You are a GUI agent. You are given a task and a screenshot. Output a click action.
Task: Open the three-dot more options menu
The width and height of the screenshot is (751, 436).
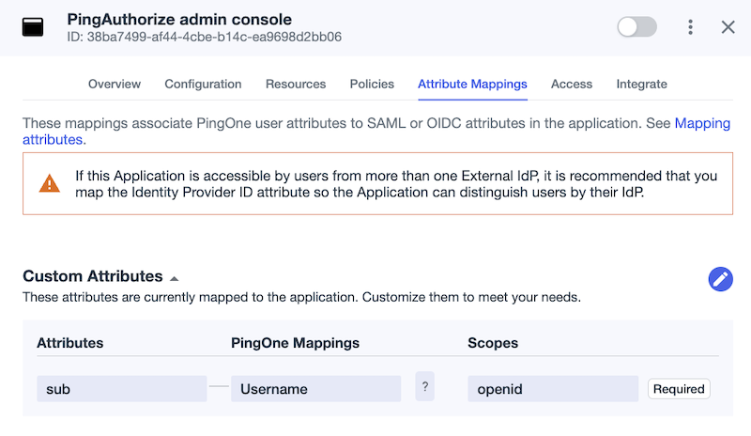(x=690, y=27)
